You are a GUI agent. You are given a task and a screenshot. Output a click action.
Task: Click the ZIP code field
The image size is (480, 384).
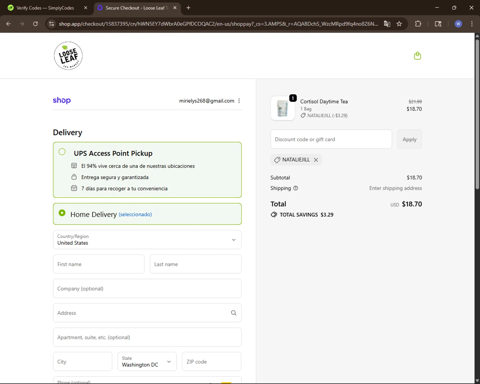tap(212, 362)
